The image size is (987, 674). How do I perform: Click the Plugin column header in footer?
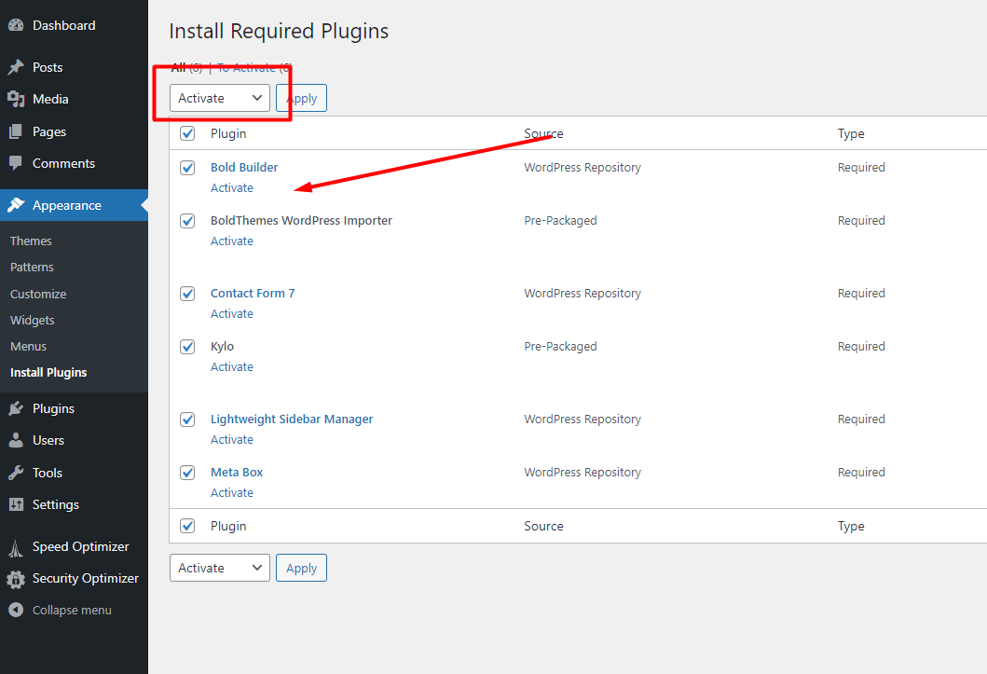click(x=228, y=526)
